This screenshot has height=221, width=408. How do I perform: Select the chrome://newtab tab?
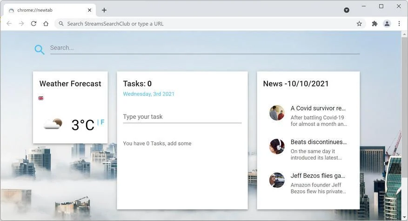(49, 10)
